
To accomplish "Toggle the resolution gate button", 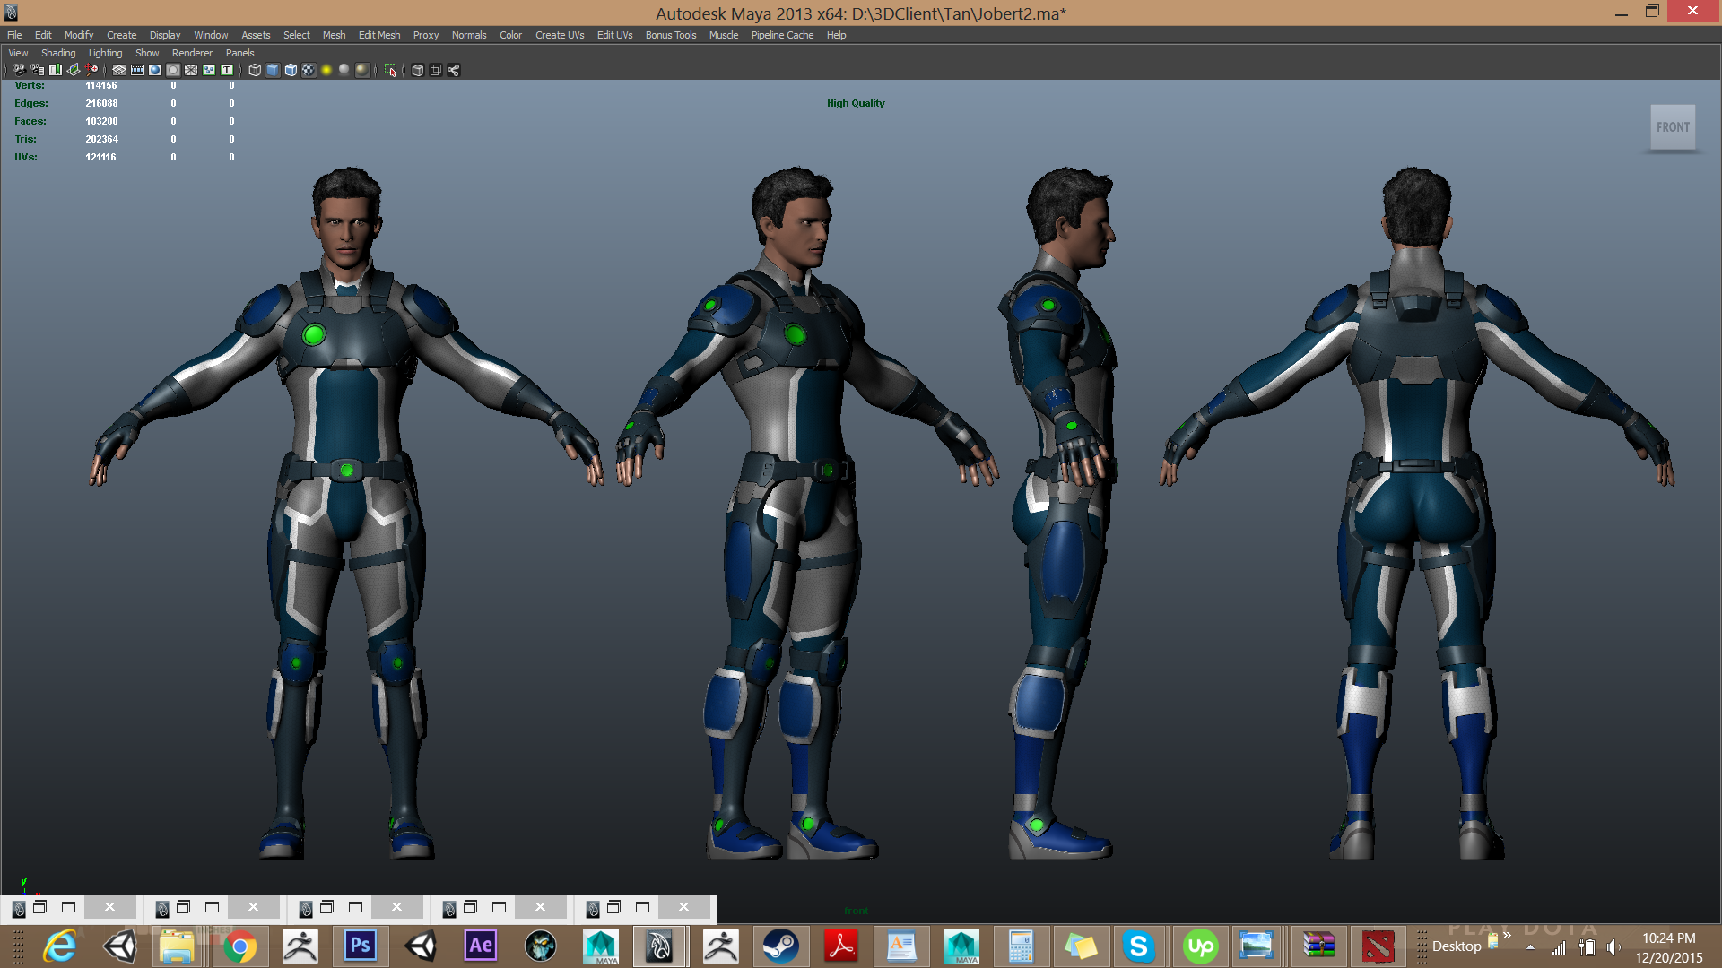I will (x=155, y=70).
